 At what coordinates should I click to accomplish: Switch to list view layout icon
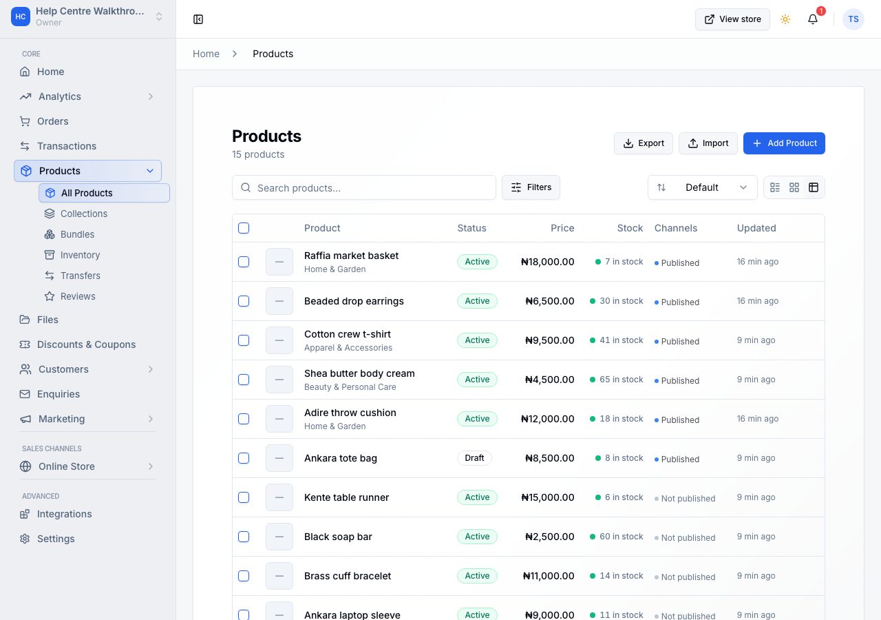click(775, 187)
